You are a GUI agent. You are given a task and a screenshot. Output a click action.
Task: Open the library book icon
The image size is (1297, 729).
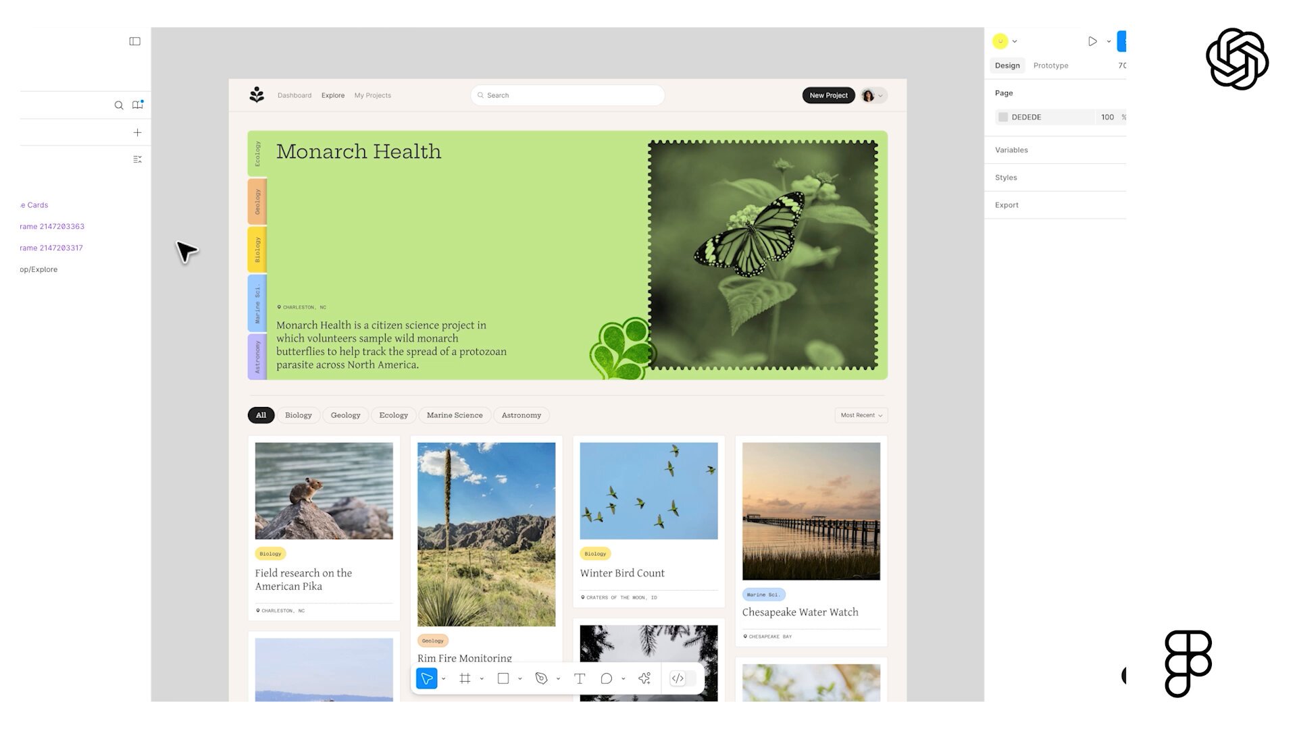tap(138, 105)
